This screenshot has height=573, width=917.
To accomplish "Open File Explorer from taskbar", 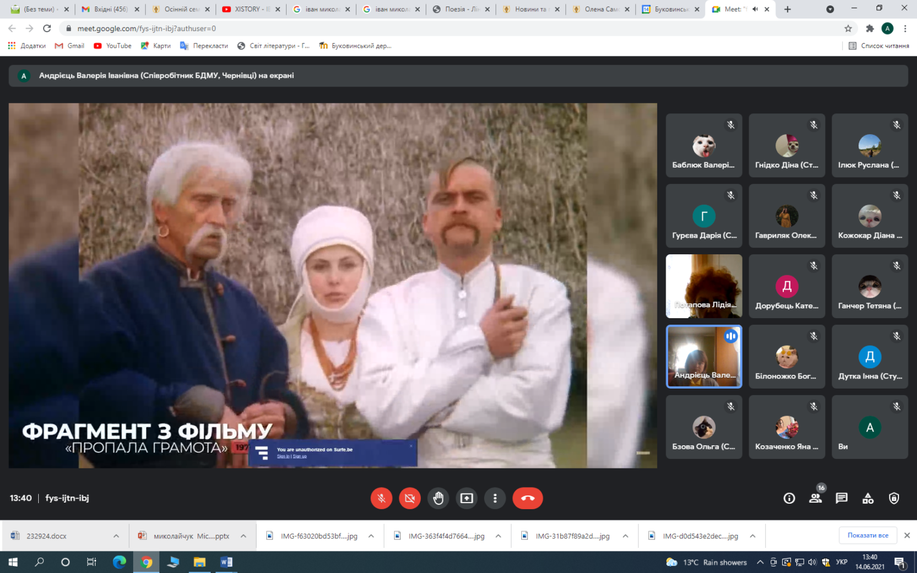I will 199,562.
